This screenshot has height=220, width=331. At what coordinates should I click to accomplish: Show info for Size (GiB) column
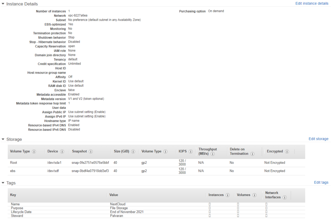(133, 152)
